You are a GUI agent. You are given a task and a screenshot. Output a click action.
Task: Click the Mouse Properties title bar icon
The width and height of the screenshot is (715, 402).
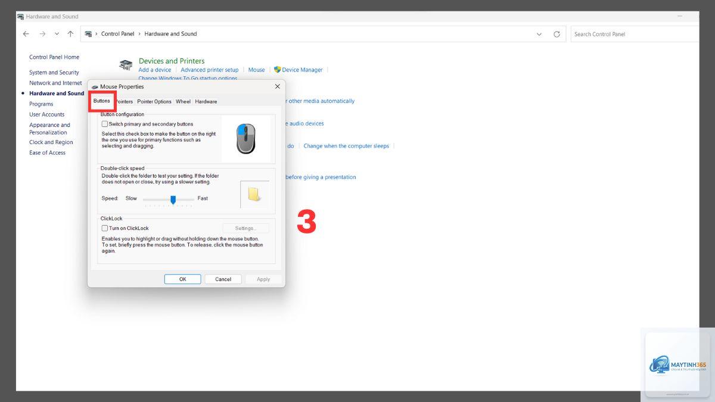(95, 87)
